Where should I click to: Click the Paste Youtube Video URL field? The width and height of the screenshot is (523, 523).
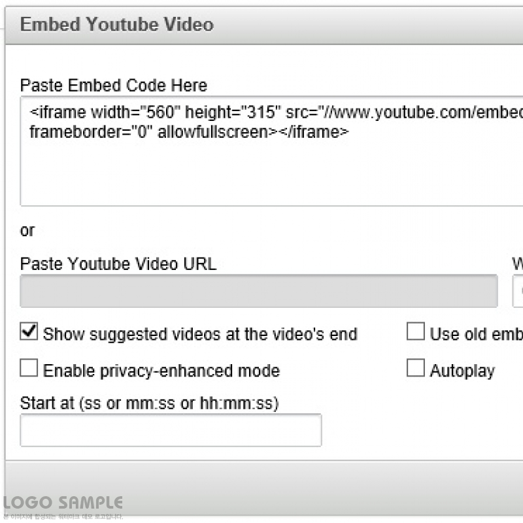click(258, 292)
